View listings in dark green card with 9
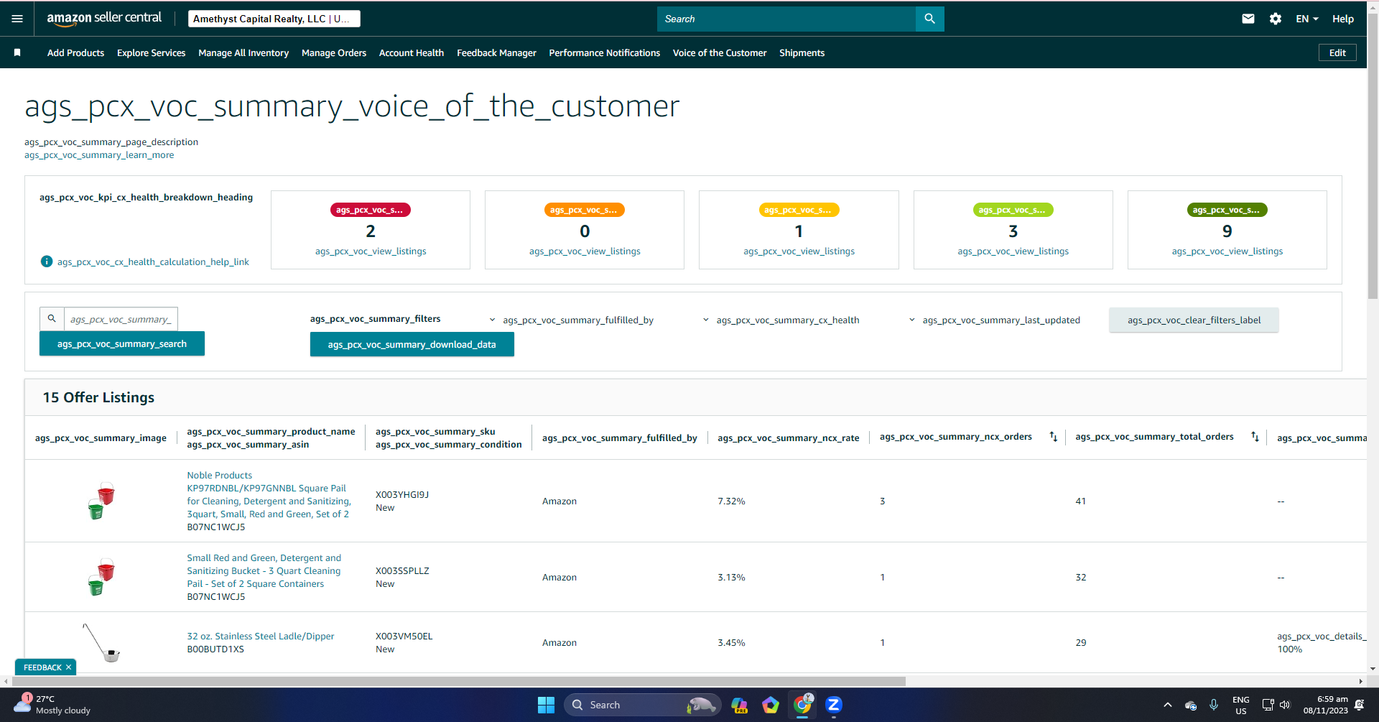 (x=1227, y=251)
